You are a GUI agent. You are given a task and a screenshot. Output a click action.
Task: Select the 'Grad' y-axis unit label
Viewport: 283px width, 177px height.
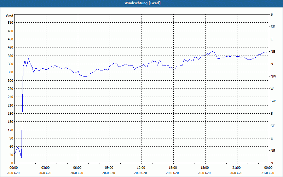[x=10, y=16]
